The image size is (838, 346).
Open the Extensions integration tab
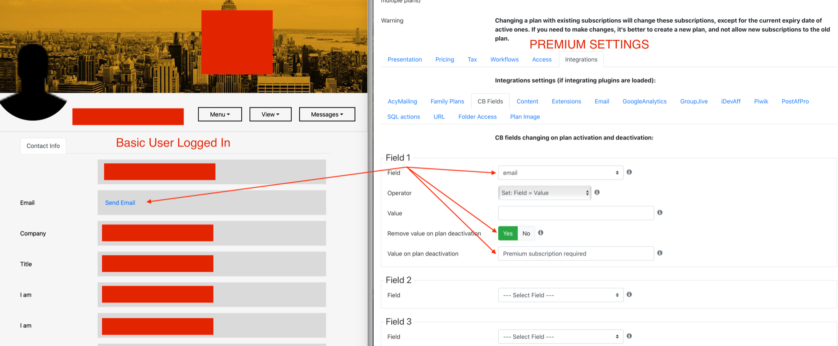click(x=566, y=101)
